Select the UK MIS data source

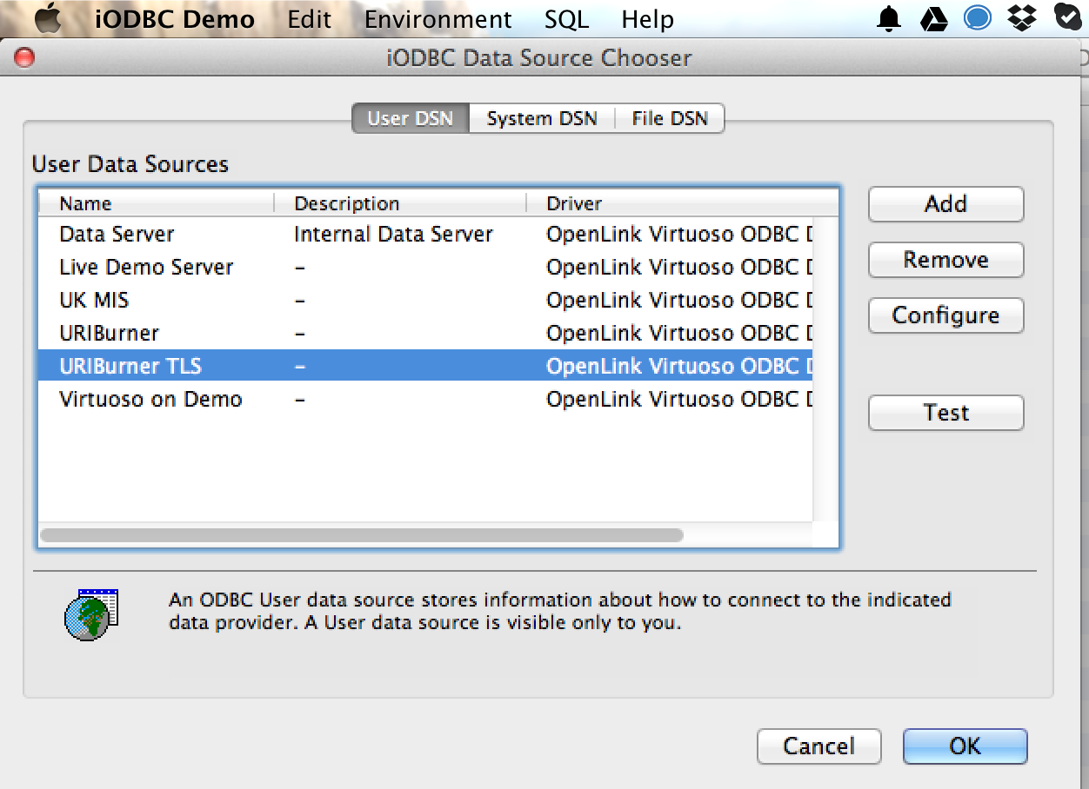(425, 300)
